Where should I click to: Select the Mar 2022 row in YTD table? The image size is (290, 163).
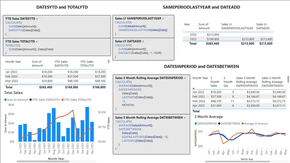[55, 81]
